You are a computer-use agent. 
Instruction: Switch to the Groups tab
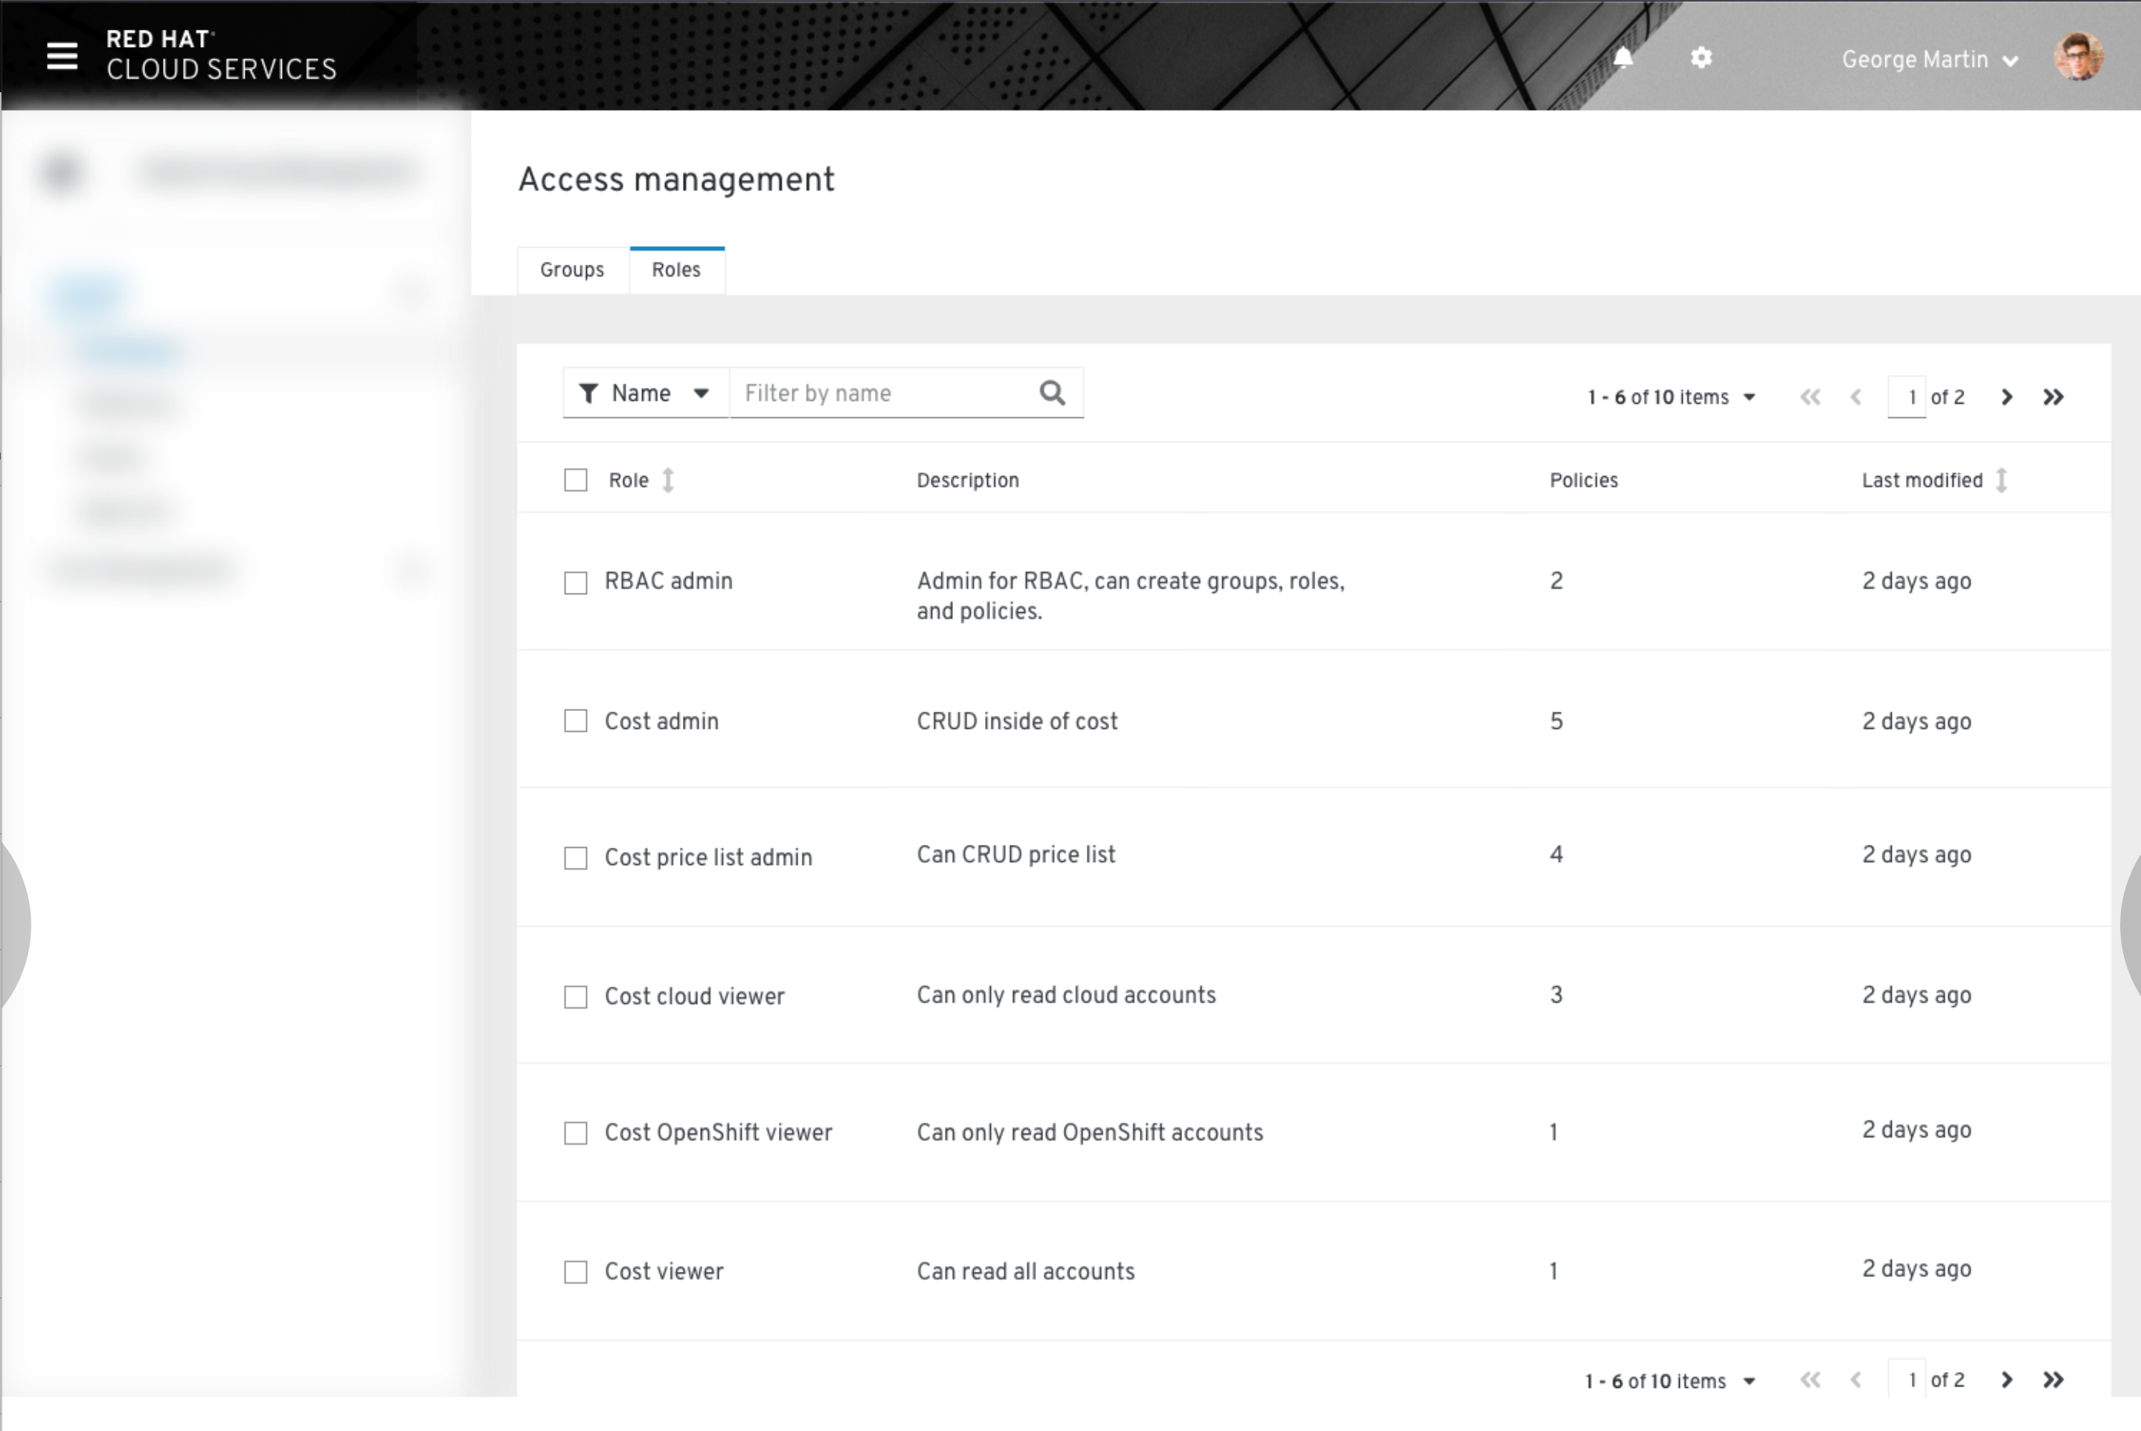click(571, 269)
